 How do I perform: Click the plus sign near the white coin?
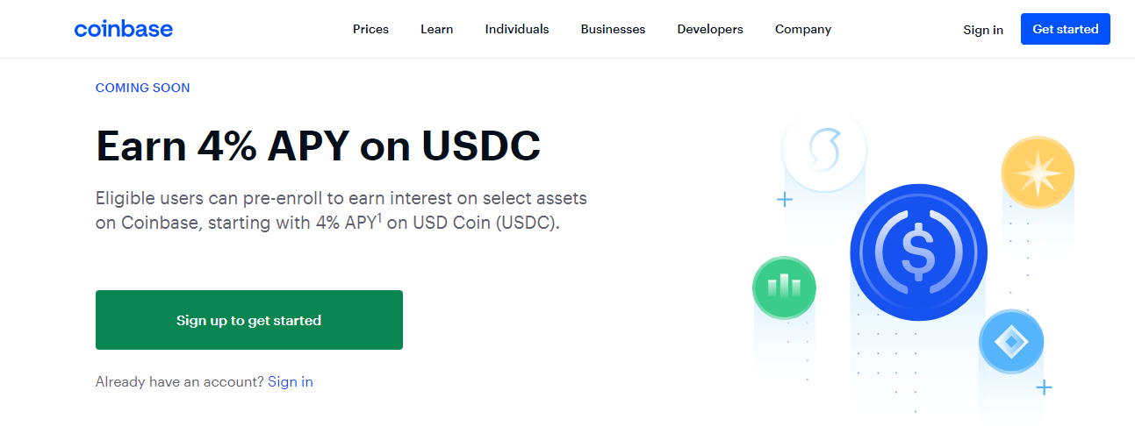[785, 200]
